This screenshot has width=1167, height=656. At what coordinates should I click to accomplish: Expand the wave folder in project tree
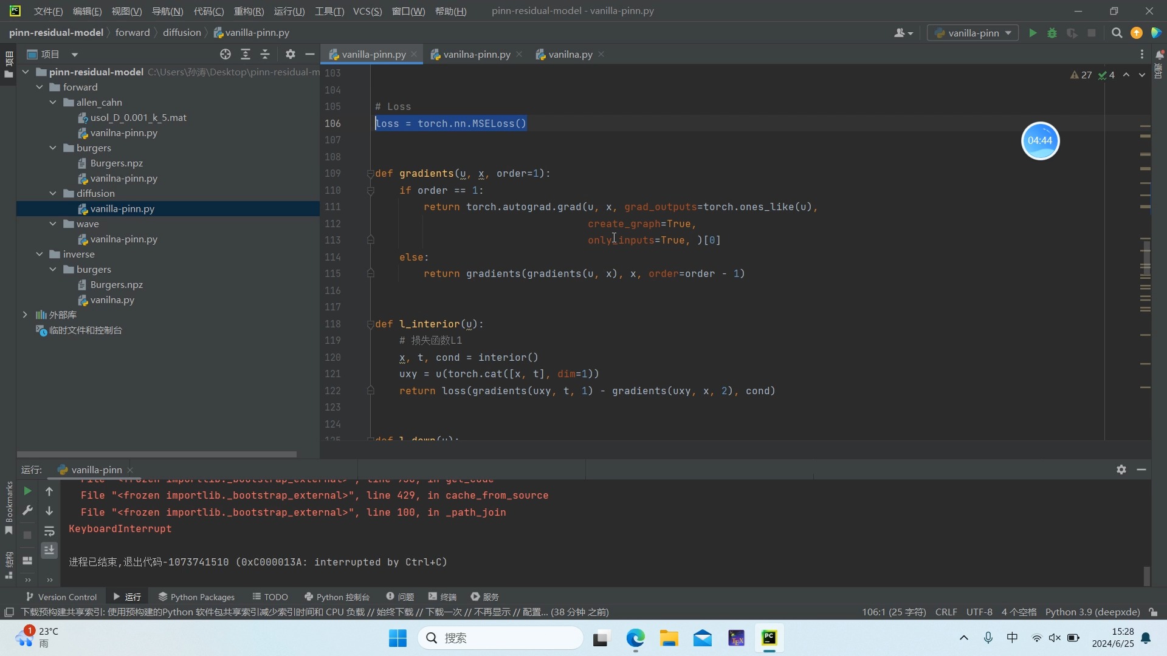[x=52, y=224]
